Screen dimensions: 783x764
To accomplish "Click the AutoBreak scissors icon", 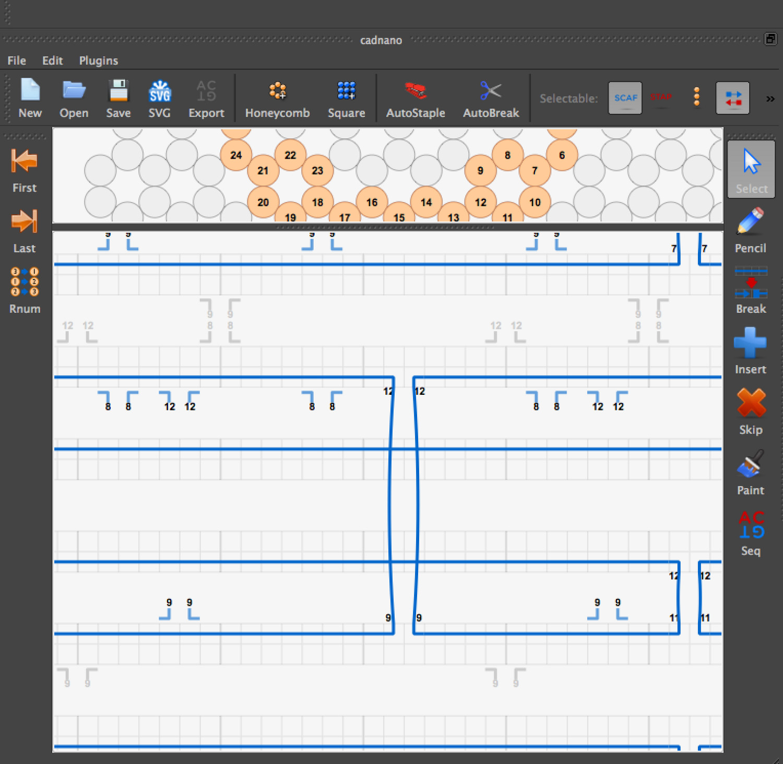I will pyautogui.click(x=491, y=91).
